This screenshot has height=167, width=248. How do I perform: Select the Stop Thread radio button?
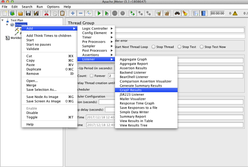coord(153,47)
